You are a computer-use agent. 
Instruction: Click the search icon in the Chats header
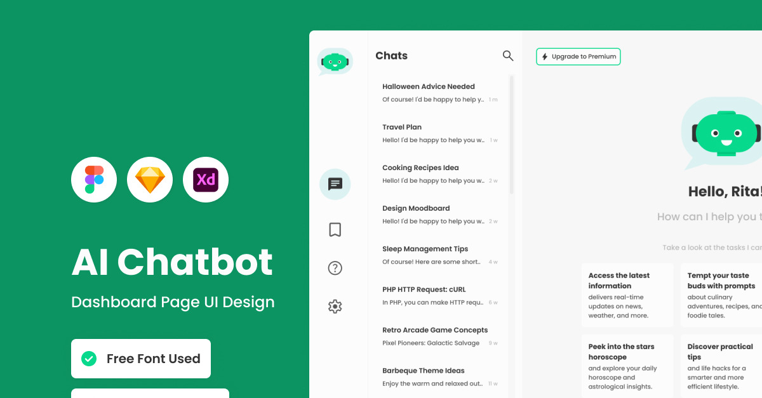point(507,56)
